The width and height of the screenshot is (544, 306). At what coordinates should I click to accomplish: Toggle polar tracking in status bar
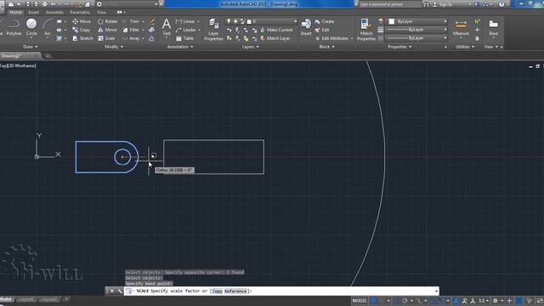tap(405, 300)
